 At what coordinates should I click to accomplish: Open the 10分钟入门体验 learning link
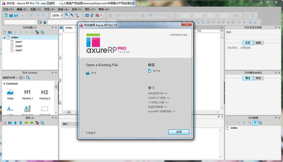click(x=159, y=98)
